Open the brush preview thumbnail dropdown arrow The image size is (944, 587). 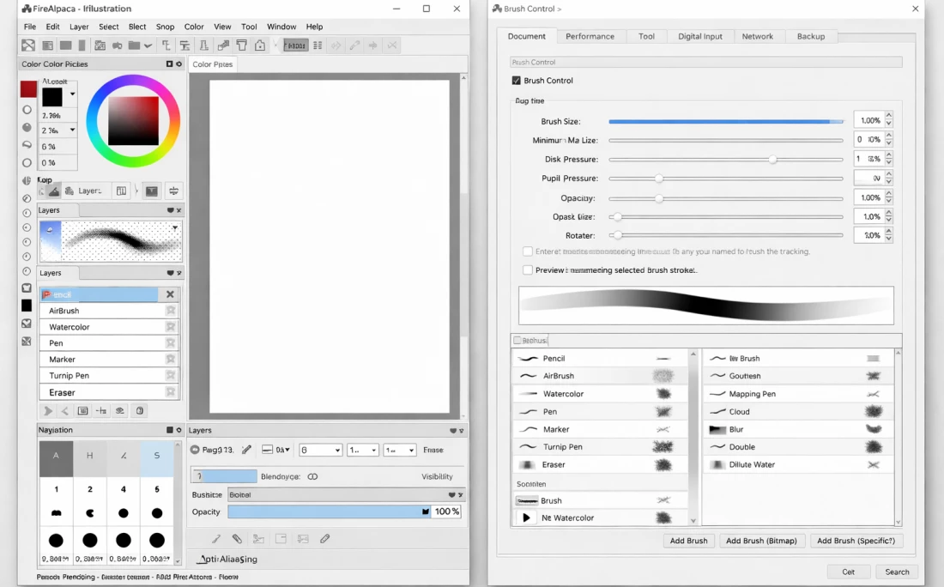pos(175,228)
